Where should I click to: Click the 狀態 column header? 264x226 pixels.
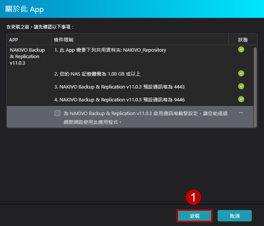(x=243, y=40)
